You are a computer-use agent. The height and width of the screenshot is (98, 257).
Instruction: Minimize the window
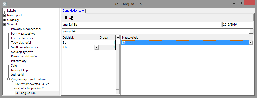234,3
